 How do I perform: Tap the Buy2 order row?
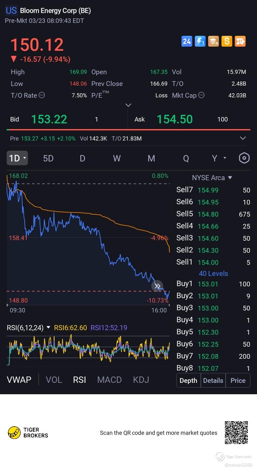pyautogui.click(x=213, y=296)
